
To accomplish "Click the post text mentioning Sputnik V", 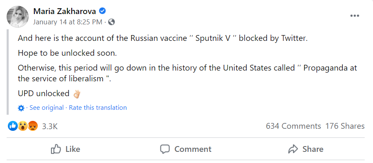I will 163,38.
